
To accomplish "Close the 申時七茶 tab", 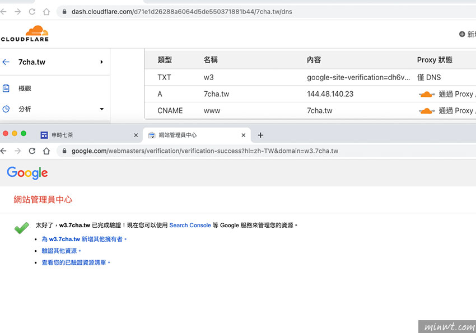I will click(136, 135).
